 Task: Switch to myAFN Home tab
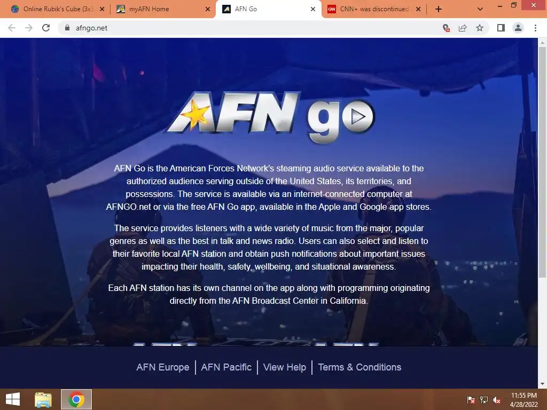click(x=162, y=9)
